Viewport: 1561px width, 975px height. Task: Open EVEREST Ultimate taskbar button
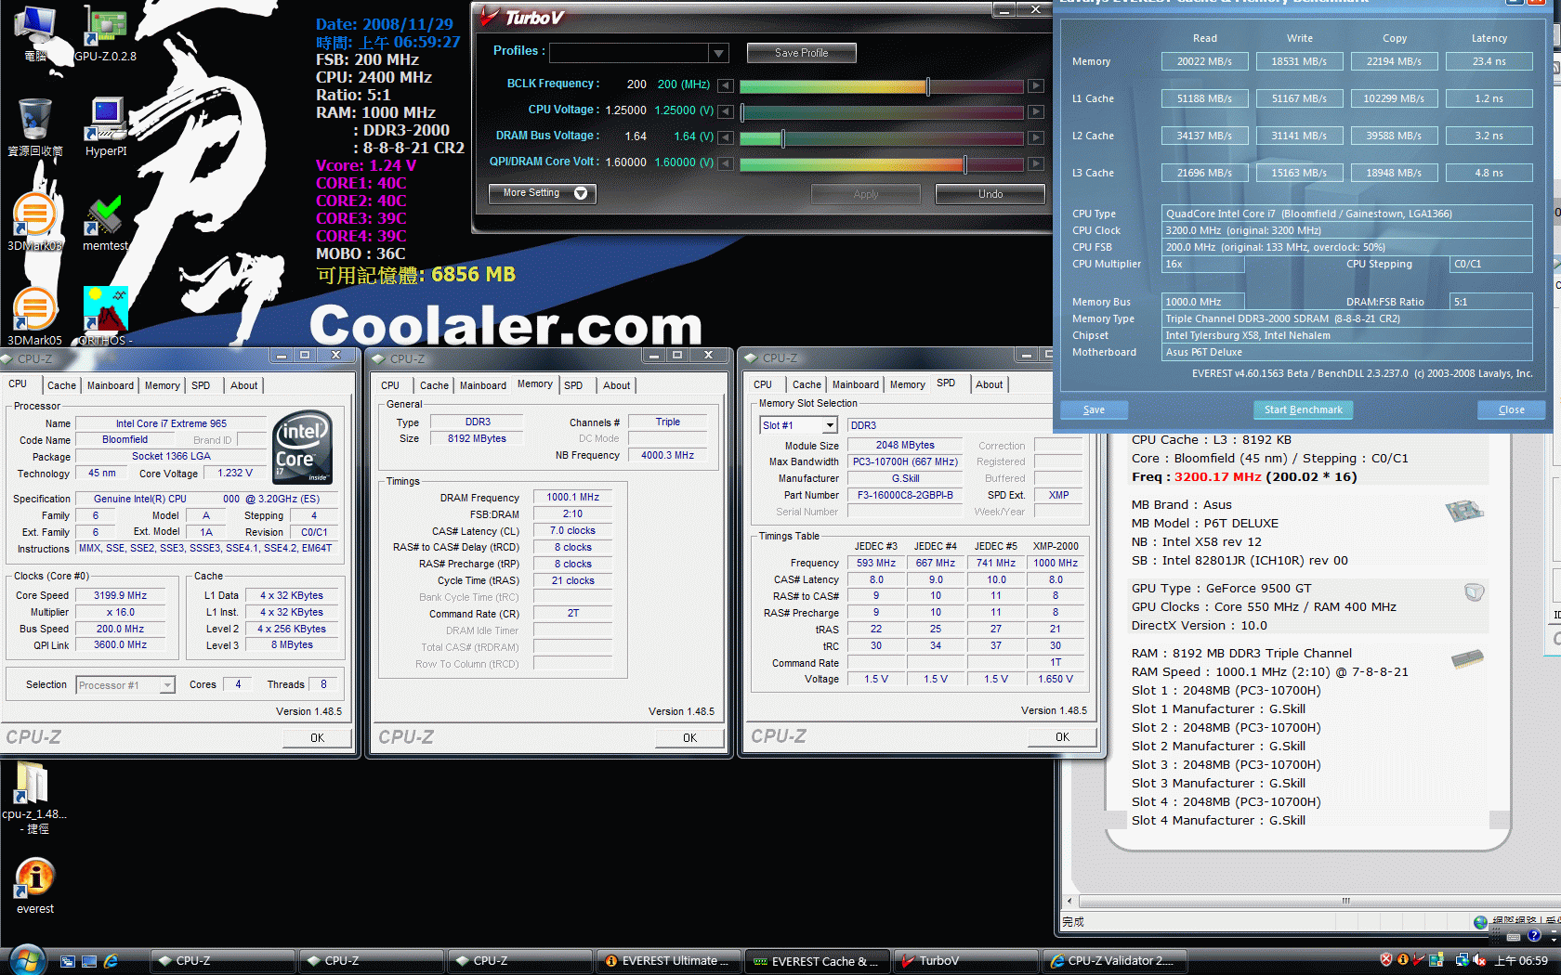[669, 961]
